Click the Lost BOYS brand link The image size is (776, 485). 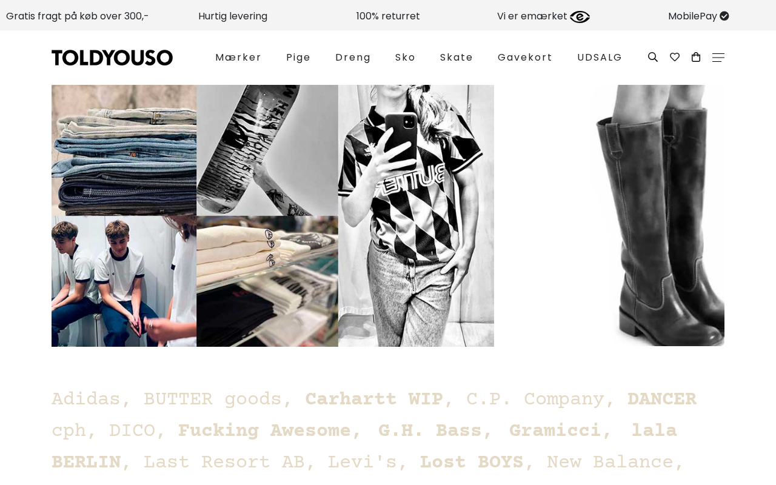(x=472, y=463)
